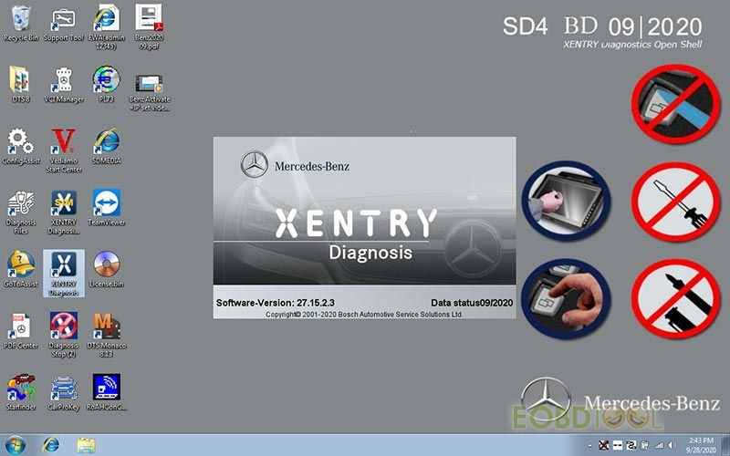Launch XENTRY Diagnosis SIM shortcut

point(64,212)
